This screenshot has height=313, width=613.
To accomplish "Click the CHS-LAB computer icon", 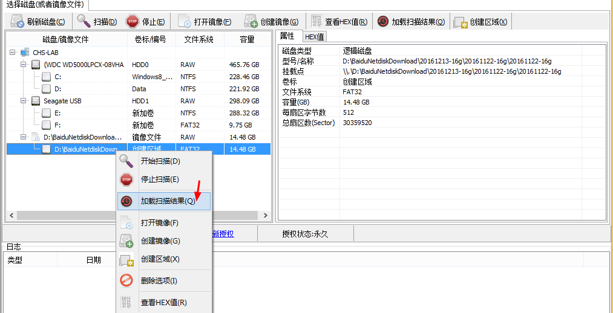I will tap(25, 53).
